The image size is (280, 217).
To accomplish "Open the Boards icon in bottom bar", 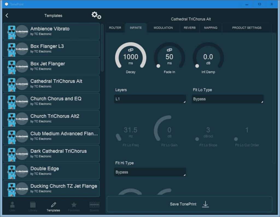I will point(94,207).
